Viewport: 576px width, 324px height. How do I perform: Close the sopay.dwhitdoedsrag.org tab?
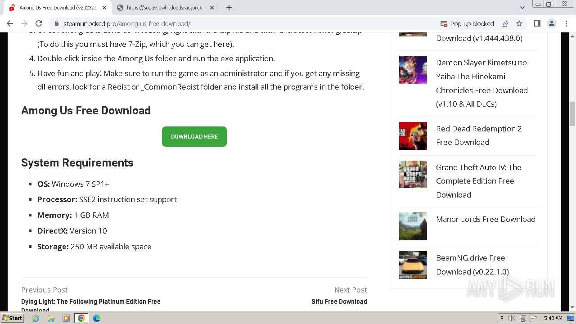(x=212, y=8)
